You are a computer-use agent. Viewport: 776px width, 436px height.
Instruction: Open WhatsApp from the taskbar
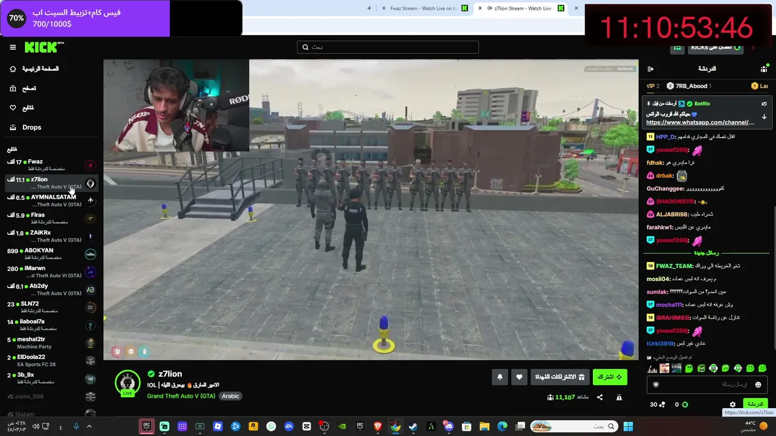(x=271, y=426)
